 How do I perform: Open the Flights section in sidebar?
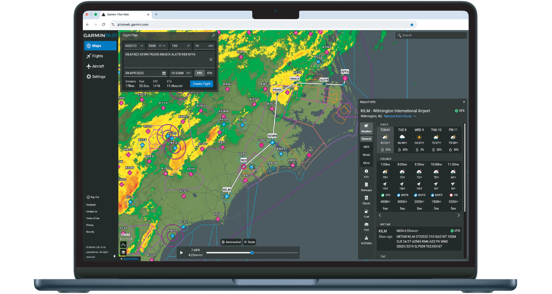[x=95, y=56]
